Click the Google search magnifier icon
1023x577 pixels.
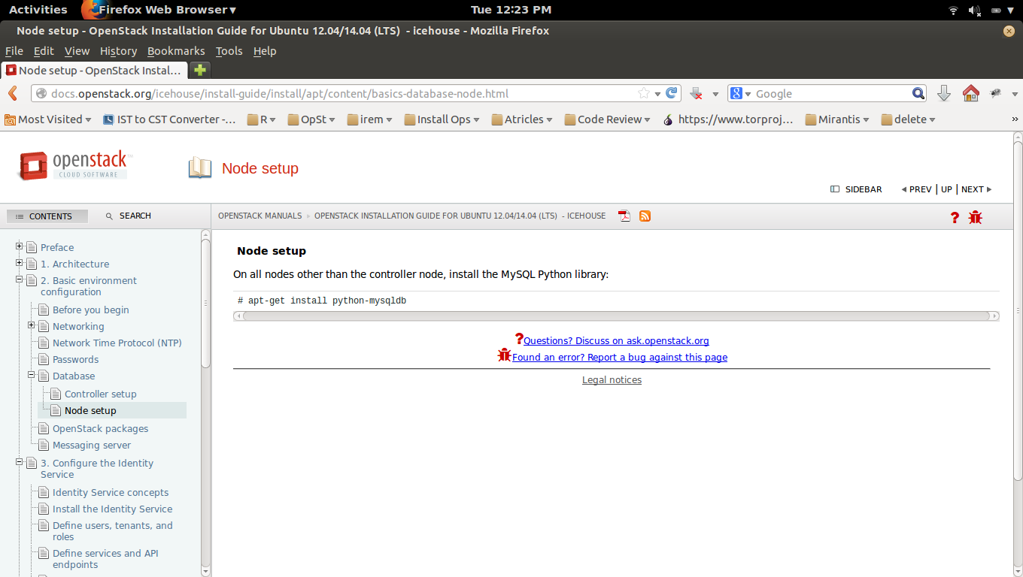pyautogui.click(x=918, y=93)
